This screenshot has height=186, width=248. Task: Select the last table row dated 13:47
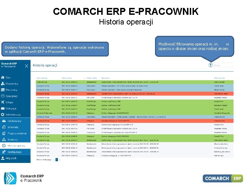coord(135,156)
